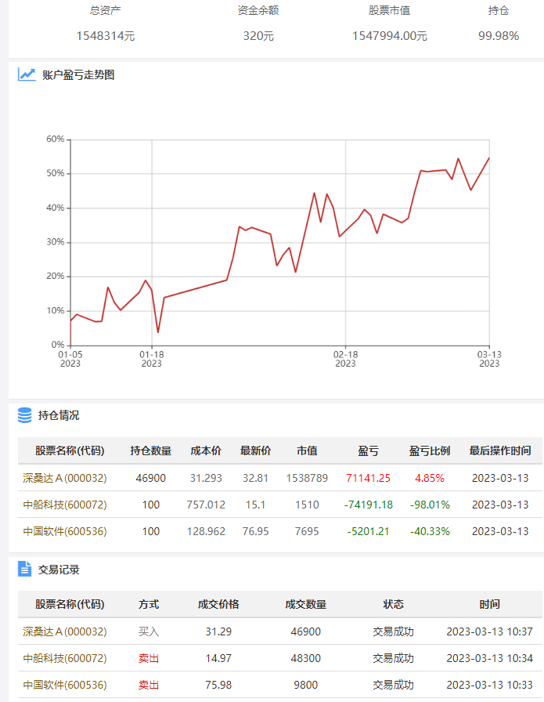Click the 成本价 column header

pos(206,451)
